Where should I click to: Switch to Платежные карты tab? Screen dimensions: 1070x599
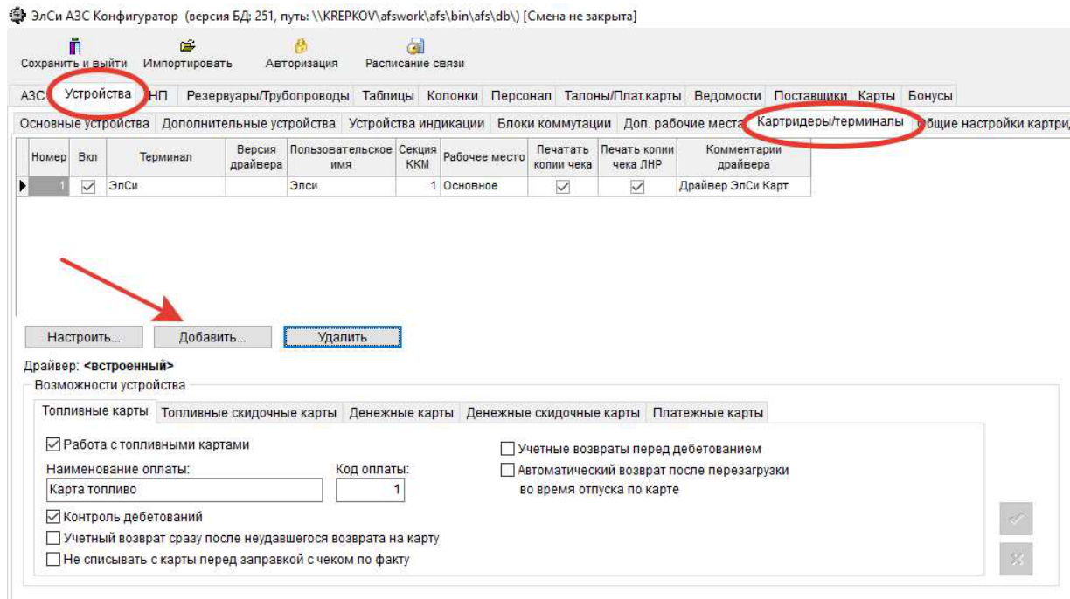[x=707, y=413]
